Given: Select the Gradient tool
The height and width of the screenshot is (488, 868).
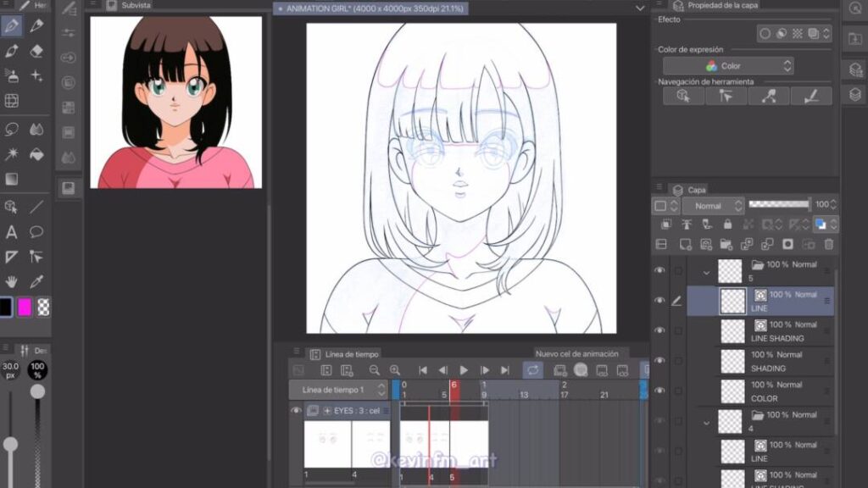Looking at the screenshot, I should click(x=12, y=180).
